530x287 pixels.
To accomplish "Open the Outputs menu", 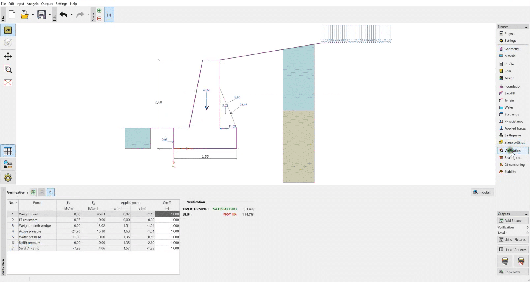I will (47, 4).
